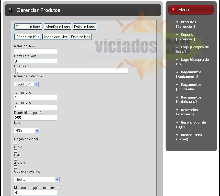The width and height of the screenshot is (220, 196).
Task: Click the Cadastrar Kits button
Action: pyautogui.click(x=28, y=37)
